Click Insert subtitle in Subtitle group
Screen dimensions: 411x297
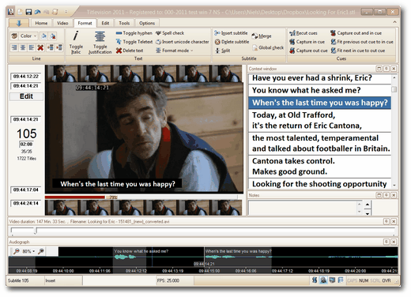tap(231, 33)
